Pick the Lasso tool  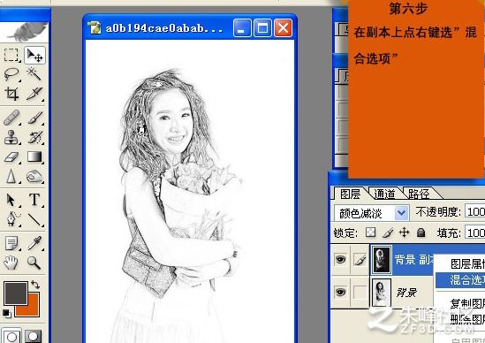(x=11, y=74)
